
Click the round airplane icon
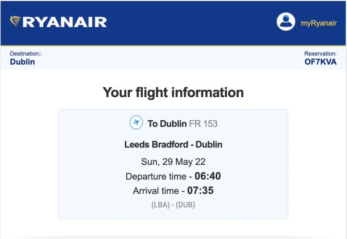136,123
